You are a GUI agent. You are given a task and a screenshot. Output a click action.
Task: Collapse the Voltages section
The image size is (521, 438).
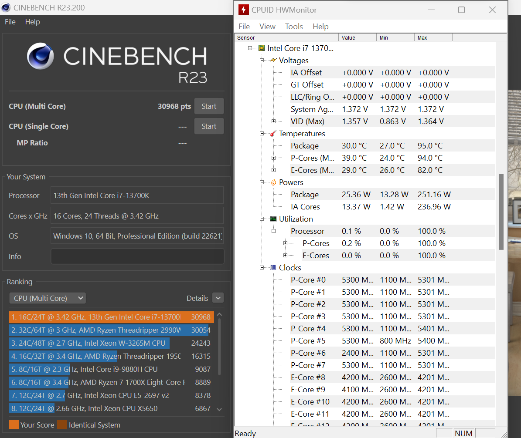tap(262, 61)
